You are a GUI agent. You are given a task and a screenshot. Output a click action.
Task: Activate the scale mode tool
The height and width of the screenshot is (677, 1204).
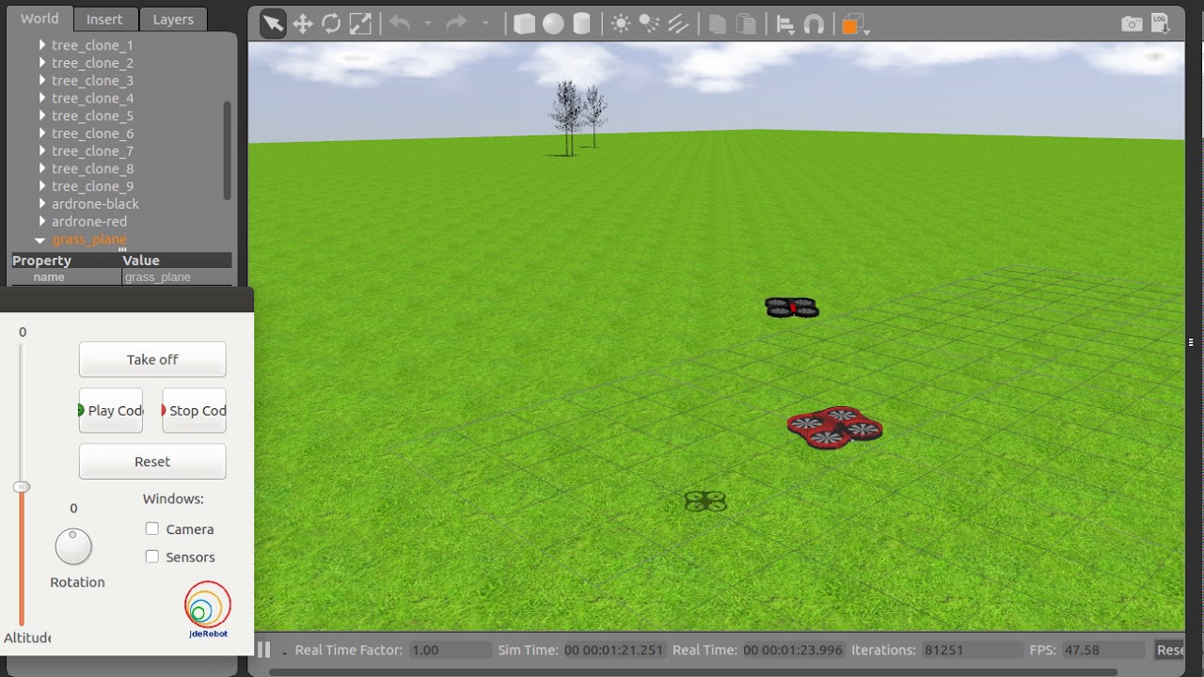click(x=360, y=24)
